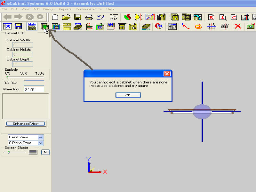Viewport: 256px width, 192px height.
Task: Click the red CM logo icon
Action: click(x=159, y=26)
